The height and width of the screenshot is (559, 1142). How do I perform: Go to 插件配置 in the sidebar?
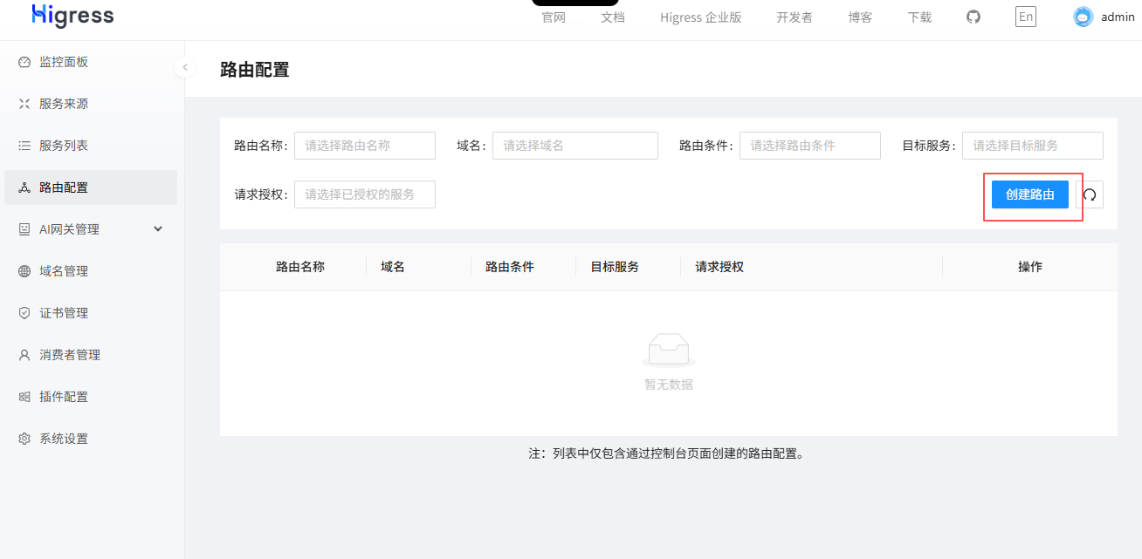(x=91, y=397)
